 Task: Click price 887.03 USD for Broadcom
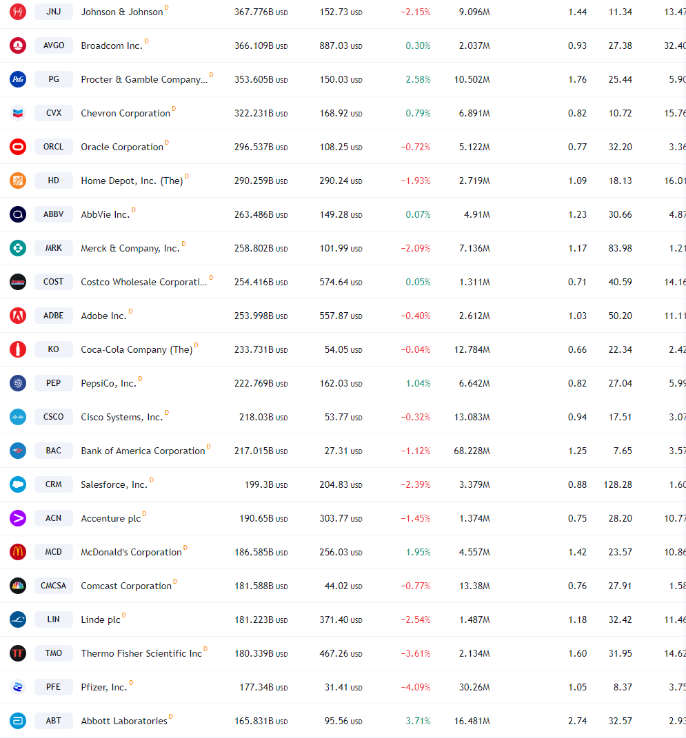(341, 45)
